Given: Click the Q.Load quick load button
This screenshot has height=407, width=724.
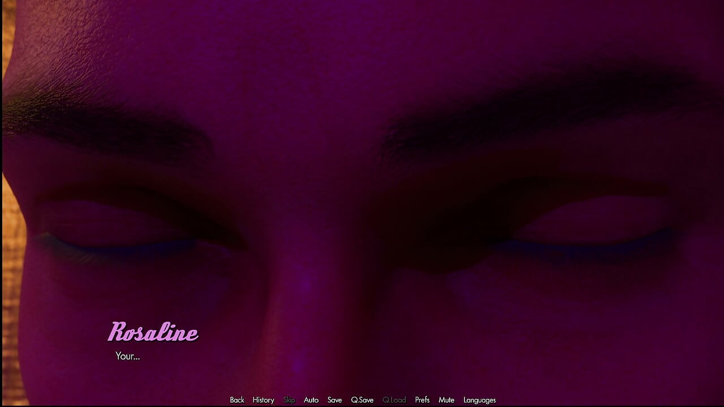Looking at the screenshot, I should point(394,400).
